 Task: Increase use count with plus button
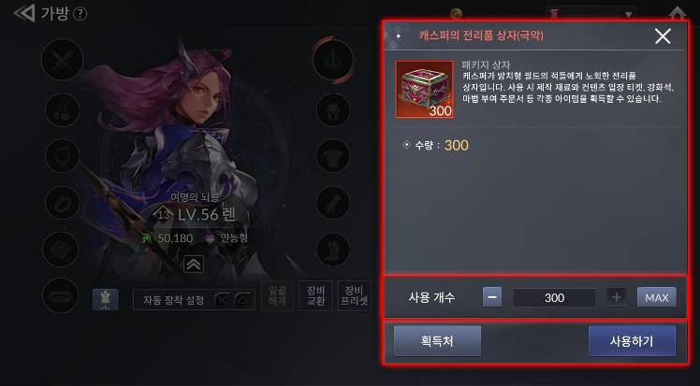pyautogui.click(x=616, y=297)
